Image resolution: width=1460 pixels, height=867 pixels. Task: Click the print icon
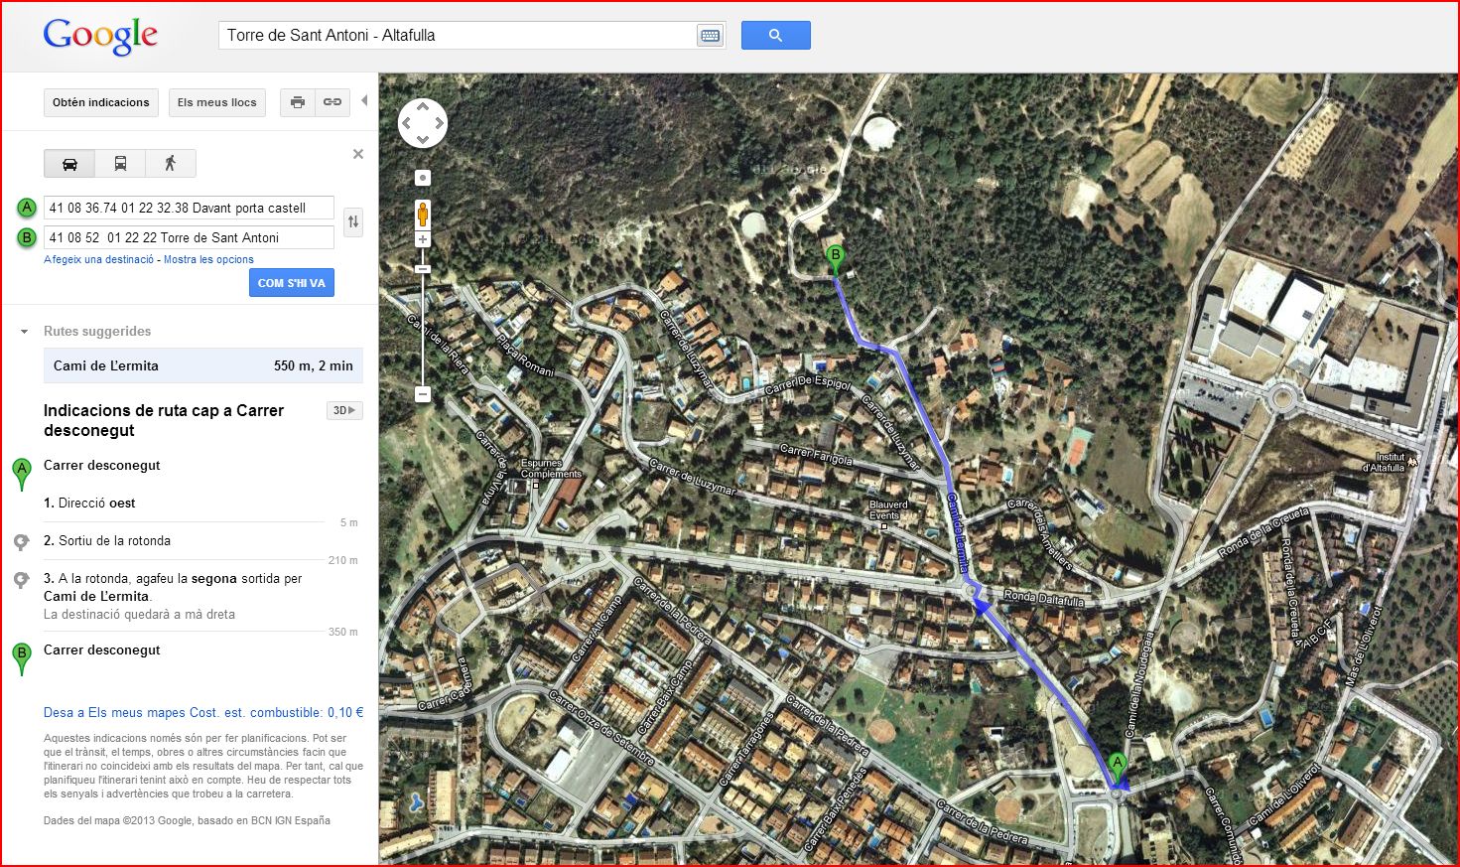tap(298, 102)
